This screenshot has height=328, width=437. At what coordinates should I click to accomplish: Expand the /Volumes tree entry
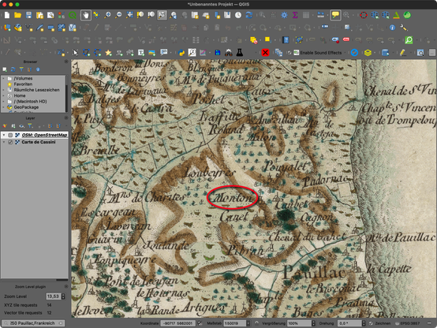(3, 79)
